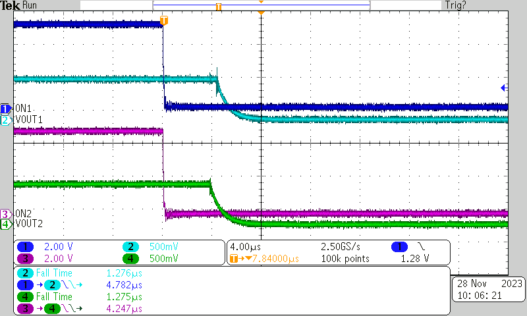Click the falling edge trigger slope icon
Screen dimensions: 527x316
[422, 247]
